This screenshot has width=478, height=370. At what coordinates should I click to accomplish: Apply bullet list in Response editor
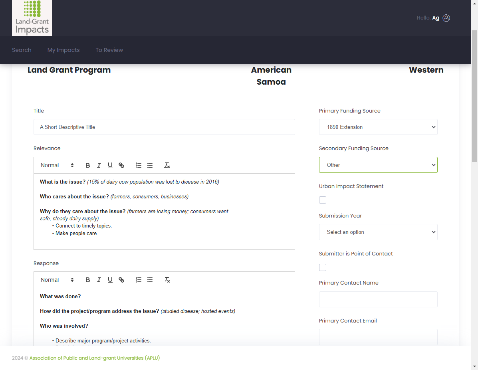point(150,280)
